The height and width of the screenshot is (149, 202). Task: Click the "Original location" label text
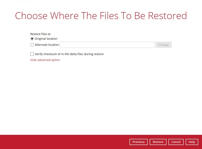[x=46, y=39]
